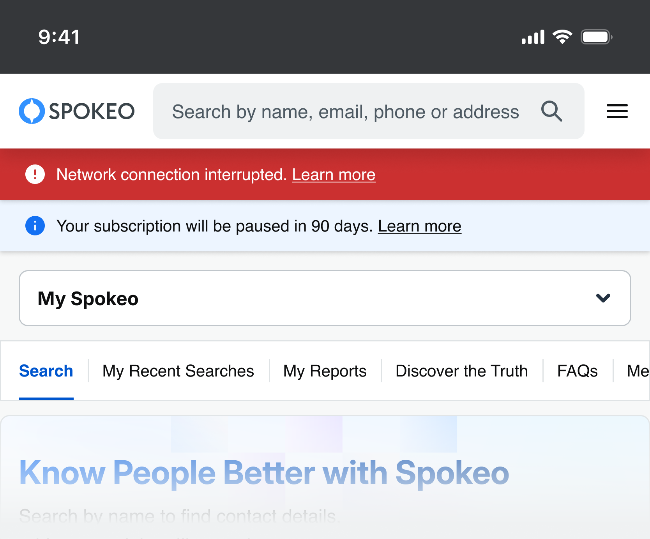This screenshot has width=650, height=539.
Task: Open the FAQs tab
Action: click(x=577, y=371)
